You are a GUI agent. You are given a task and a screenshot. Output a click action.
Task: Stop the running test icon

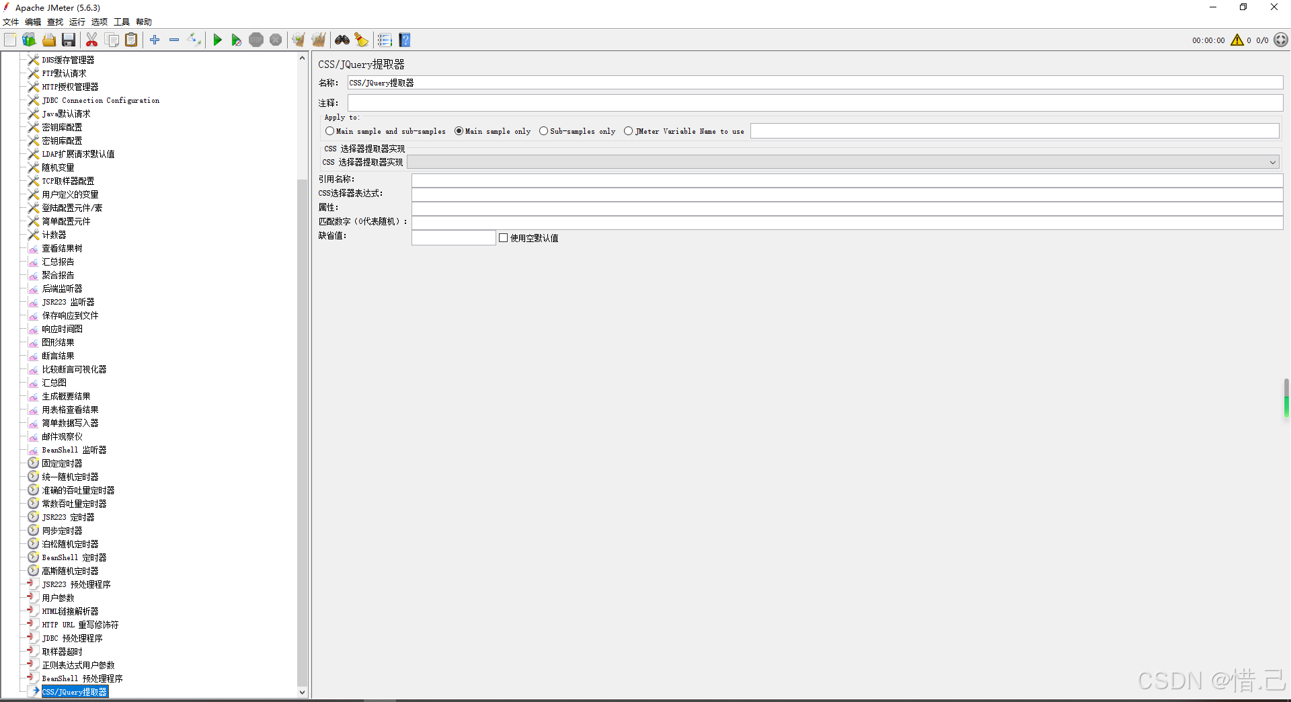coord(256,40)
